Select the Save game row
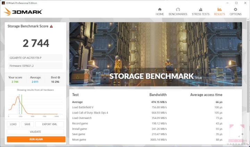This screenshot has height=147, width=250. (x=147, y=134)
